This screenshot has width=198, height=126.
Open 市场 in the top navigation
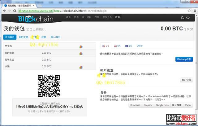coord(97,17)
